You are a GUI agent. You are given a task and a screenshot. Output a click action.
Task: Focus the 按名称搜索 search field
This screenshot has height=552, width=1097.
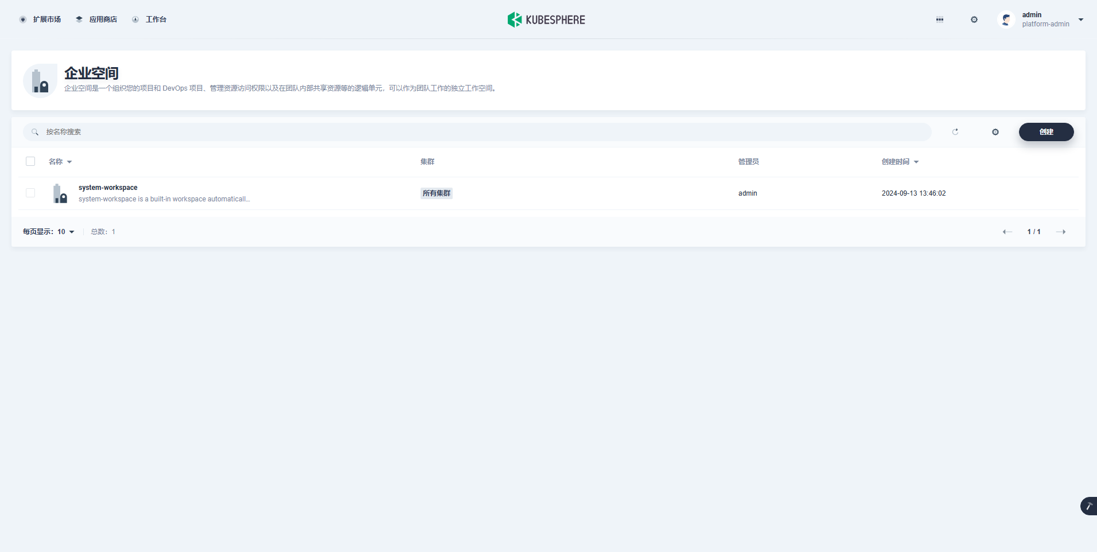tap(477, 132)
